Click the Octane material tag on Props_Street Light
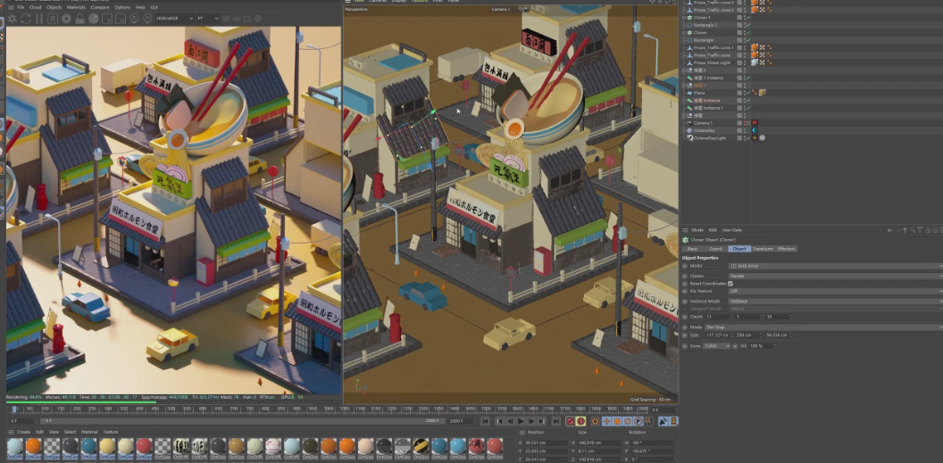This screenshot has height=463, width=943. [x=755, y=62]
